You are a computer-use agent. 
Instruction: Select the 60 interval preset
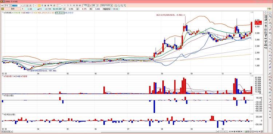pos(80,5)
